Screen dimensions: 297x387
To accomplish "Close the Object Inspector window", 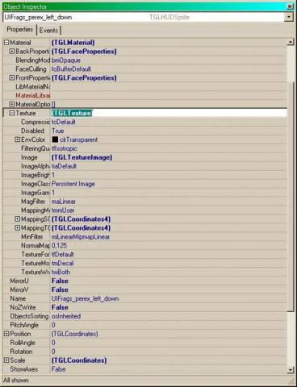I will (290, 6).
